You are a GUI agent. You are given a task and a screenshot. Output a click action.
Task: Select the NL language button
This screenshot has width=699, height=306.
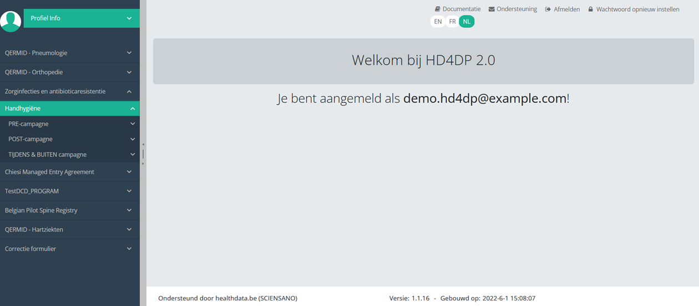[x=467, y=22]
